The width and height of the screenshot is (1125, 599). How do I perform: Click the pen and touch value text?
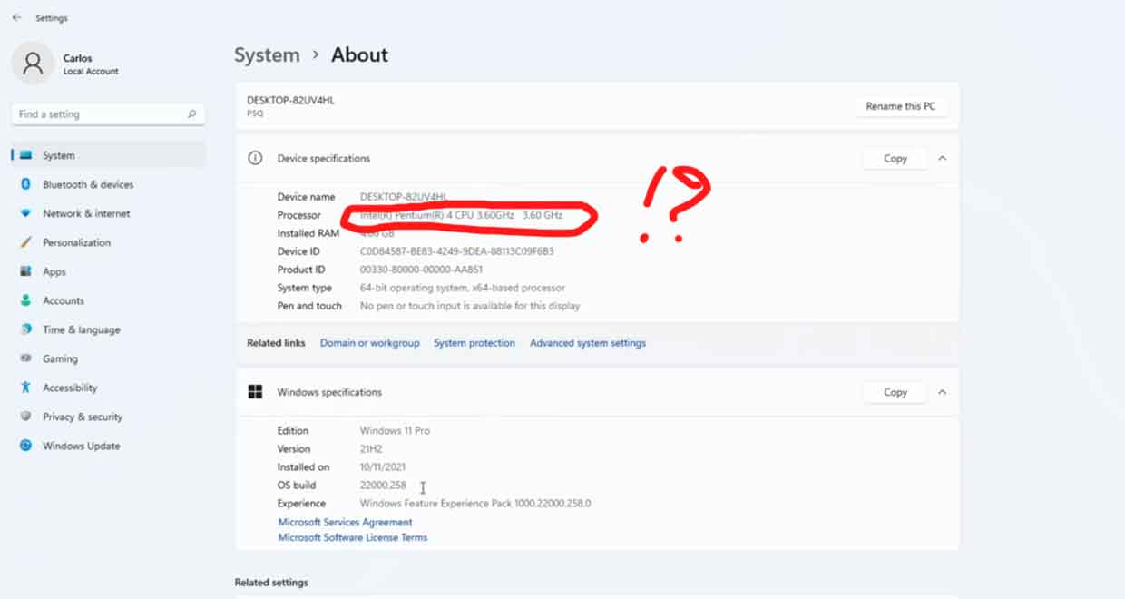[470, 306]
